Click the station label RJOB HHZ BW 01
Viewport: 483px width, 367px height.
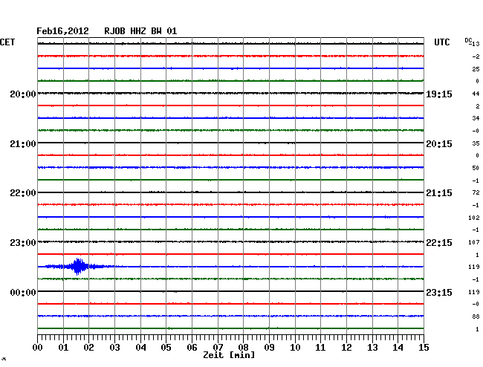click(x=140, y=31)
